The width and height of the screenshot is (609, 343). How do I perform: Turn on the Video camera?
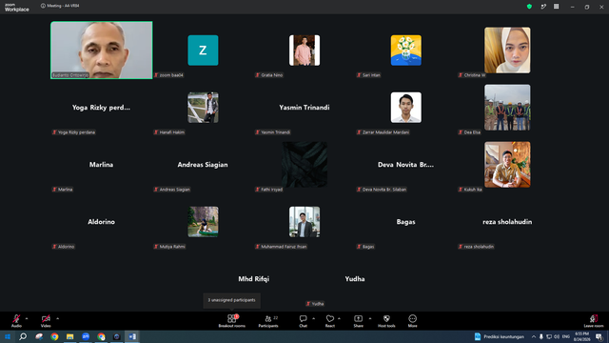[x=46, y=321]
